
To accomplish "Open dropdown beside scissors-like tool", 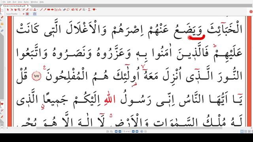I will (86, 10).
